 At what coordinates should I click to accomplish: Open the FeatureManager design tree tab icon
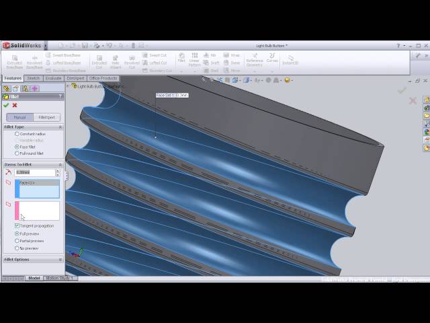point(6,88)
